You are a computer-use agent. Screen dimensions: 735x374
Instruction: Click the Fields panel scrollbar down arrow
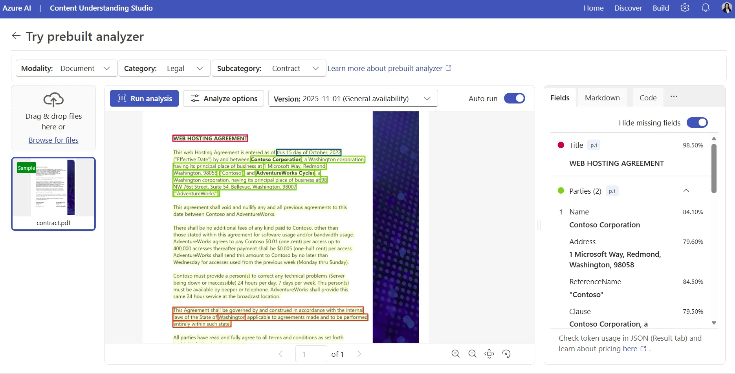(714, 323)
